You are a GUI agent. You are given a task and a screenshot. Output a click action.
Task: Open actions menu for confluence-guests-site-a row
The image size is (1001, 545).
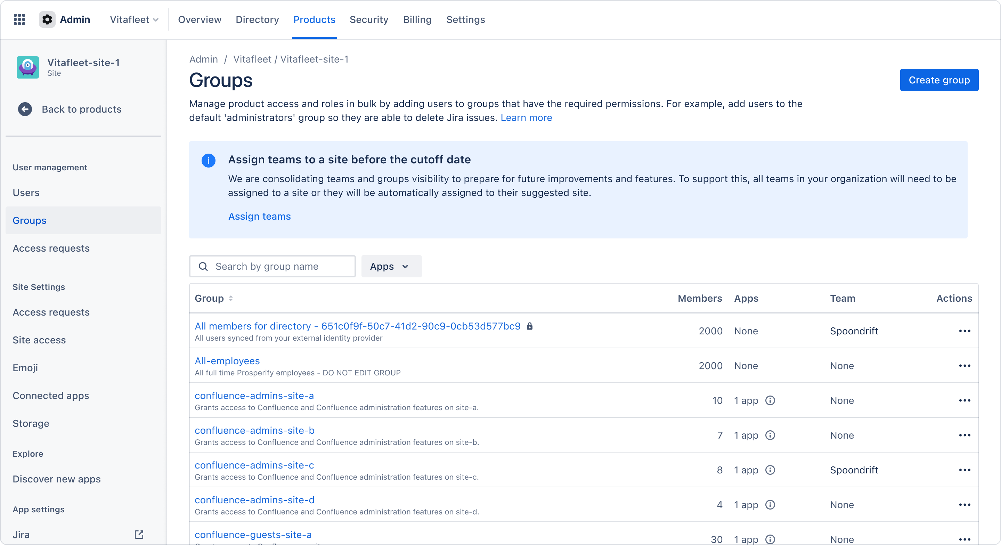pyautogui.click(x=965, y=539)
